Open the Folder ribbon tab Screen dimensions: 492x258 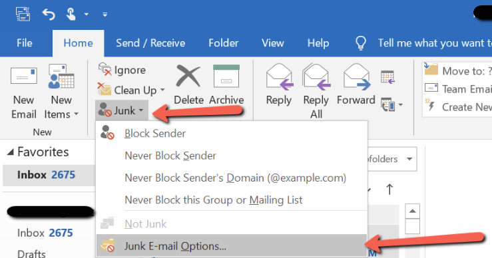(x=224, y=43)
